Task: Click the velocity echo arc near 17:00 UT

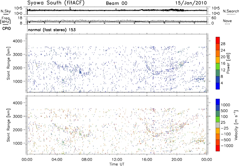Action: pyautogui.click(x=156, y=135)
